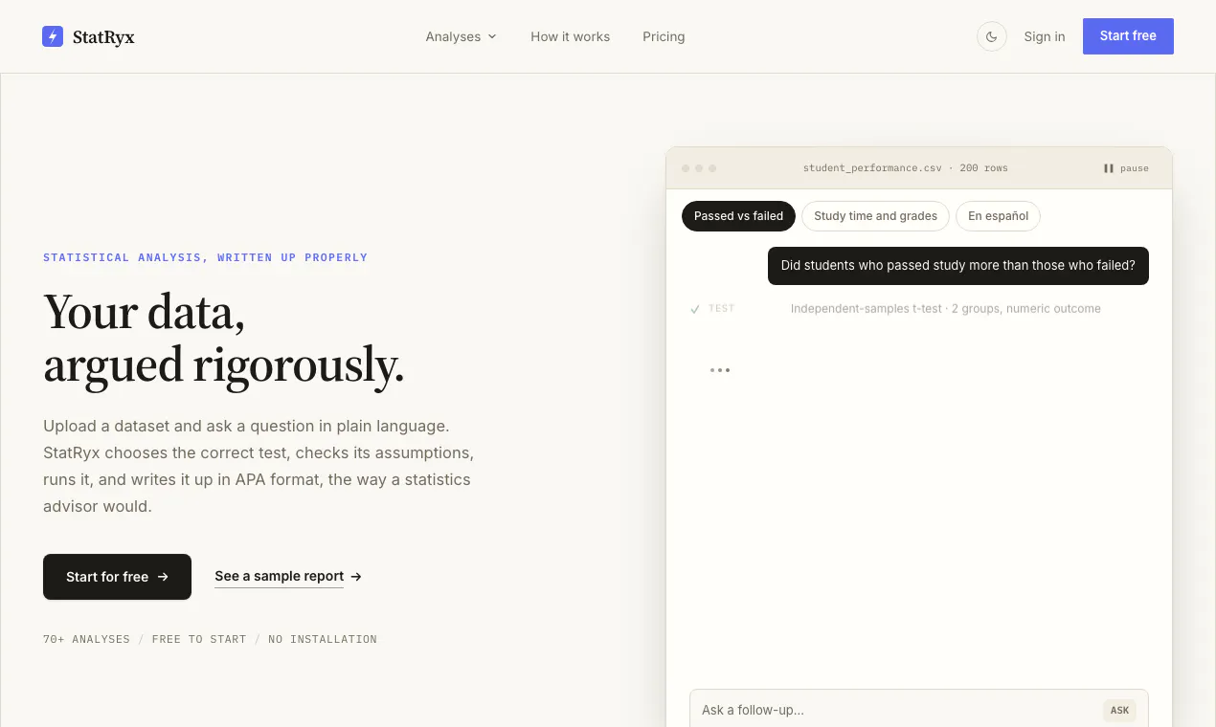Click the Start for free button
Viewport: 1216px width, 727px height.
pos(117,577)
